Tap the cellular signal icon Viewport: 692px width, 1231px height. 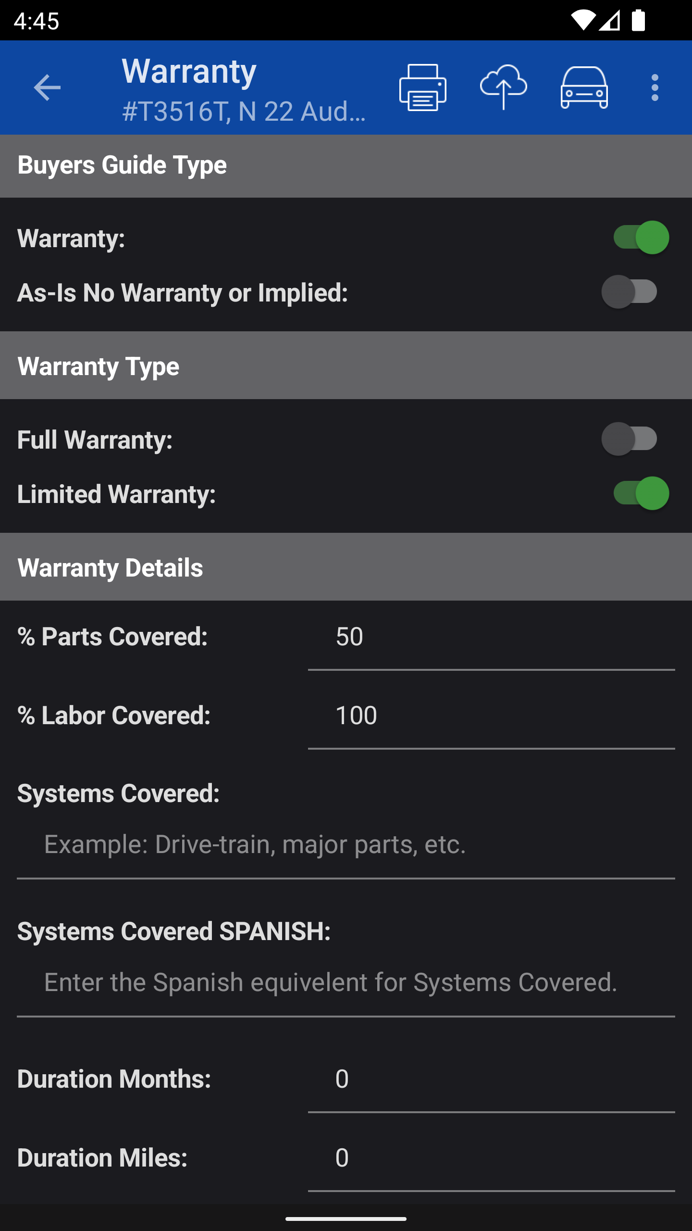pos(610,20)
